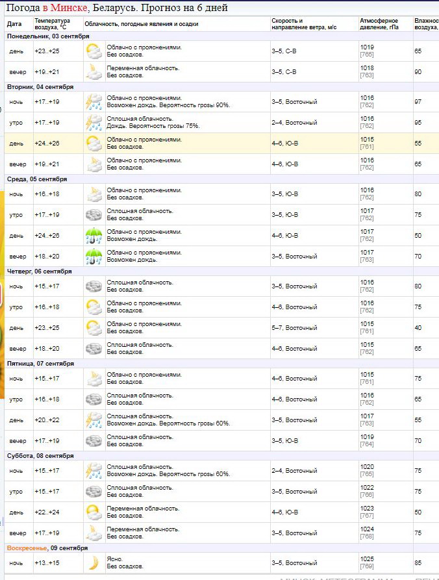The width and height of the screenshot is (439, 580).
Task: Click the highlighted Tuesday daytime row description
Action: pyautogui.click(x=144, y=144)
